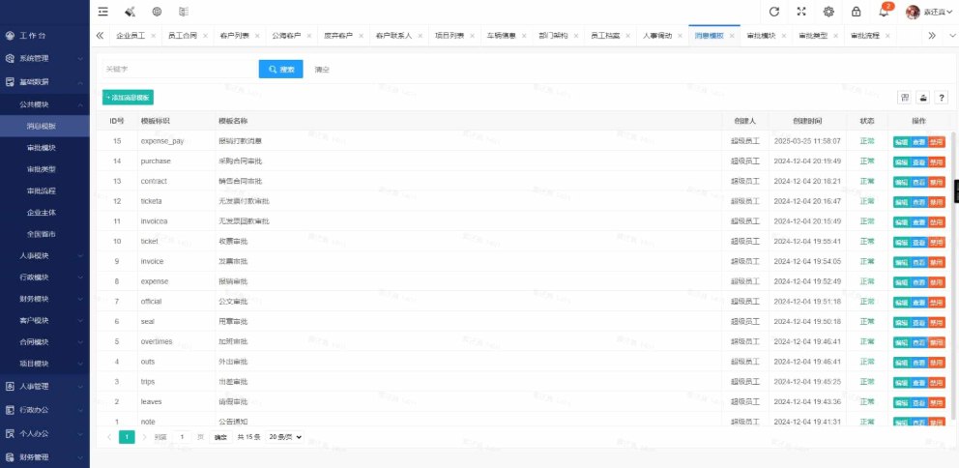Select 审批模块 in the sidebar
959x468 pixels.
pyautogui.click(x=44, y=147)
